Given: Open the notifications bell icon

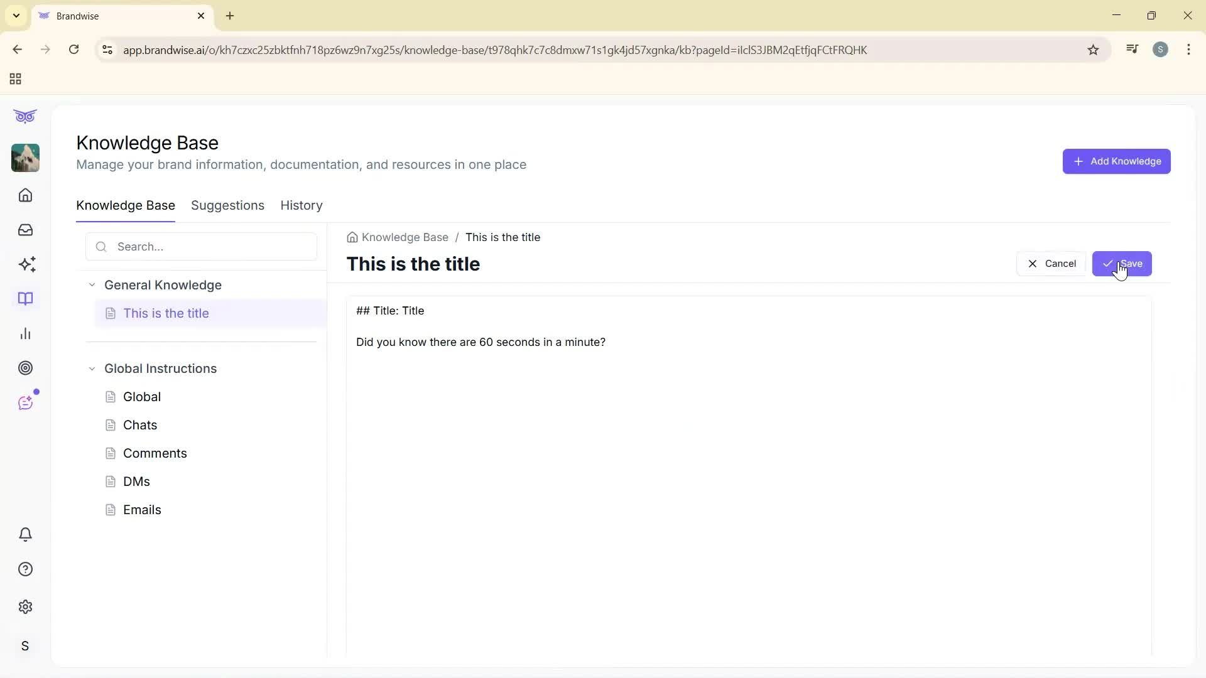Looking at the screenshot, I should coord(25,534).
